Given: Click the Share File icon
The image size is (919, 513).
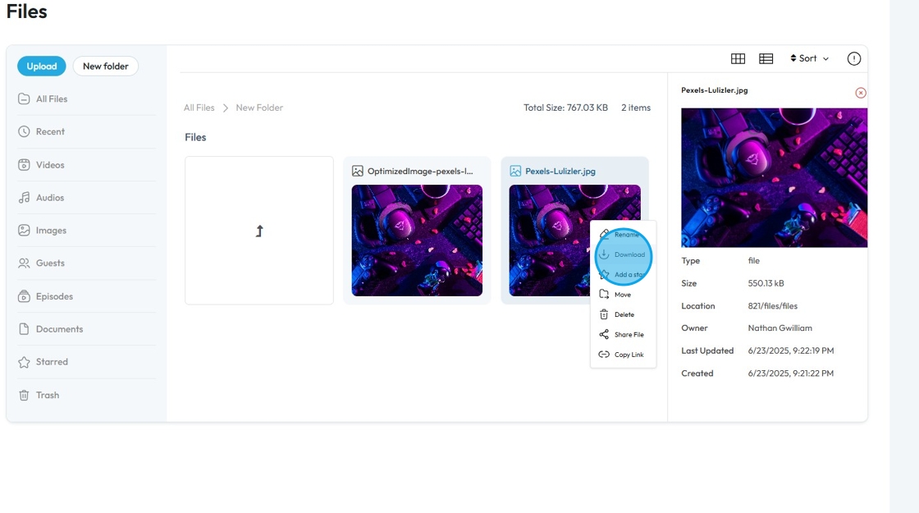Looking at the screenshot, I should [x=604, y=335].
